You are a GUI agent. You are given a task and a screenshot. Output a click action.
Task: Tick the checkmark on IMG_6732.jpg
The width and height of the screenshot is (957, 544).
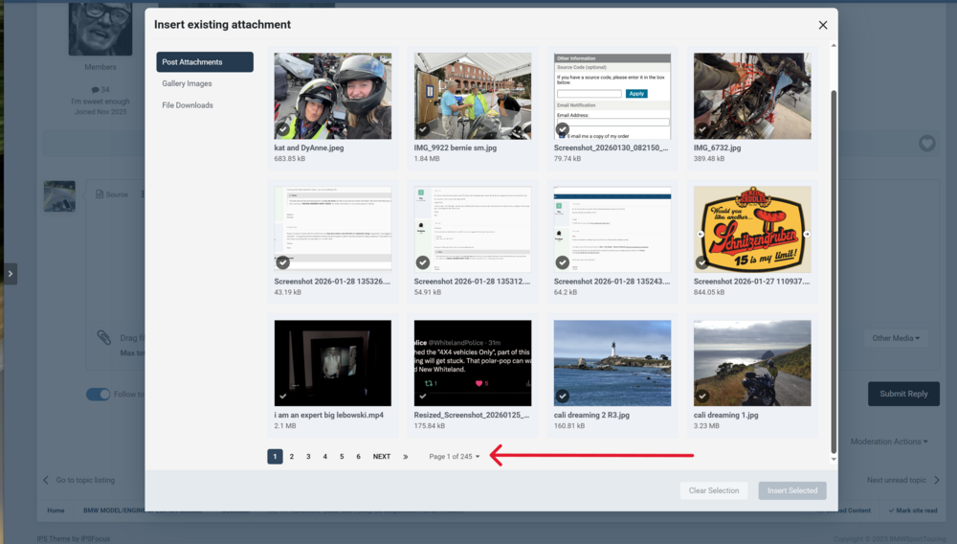(701, 129)
